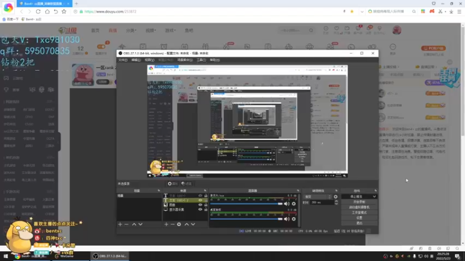
Task: Open OBS 场景集合 Scene Collection menu
Action: click(185, 60)
